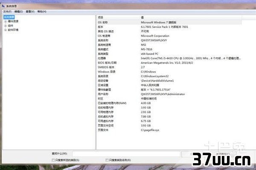Select the C:\Windows value
This screenshot has height=170, width=256.
click(148, 72)
